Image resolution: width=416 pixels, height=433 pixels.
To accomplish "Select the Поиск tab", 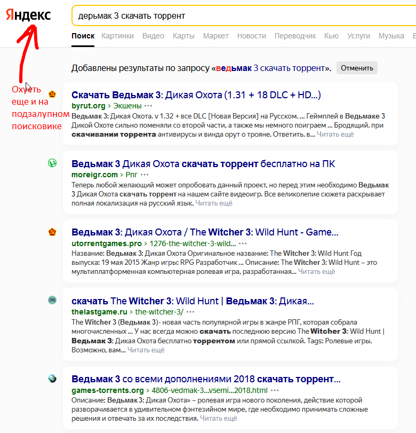I will 83,36.
